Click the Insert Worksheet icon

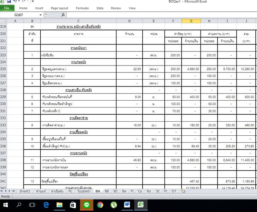pyautogui.click(x=183, y=191)
